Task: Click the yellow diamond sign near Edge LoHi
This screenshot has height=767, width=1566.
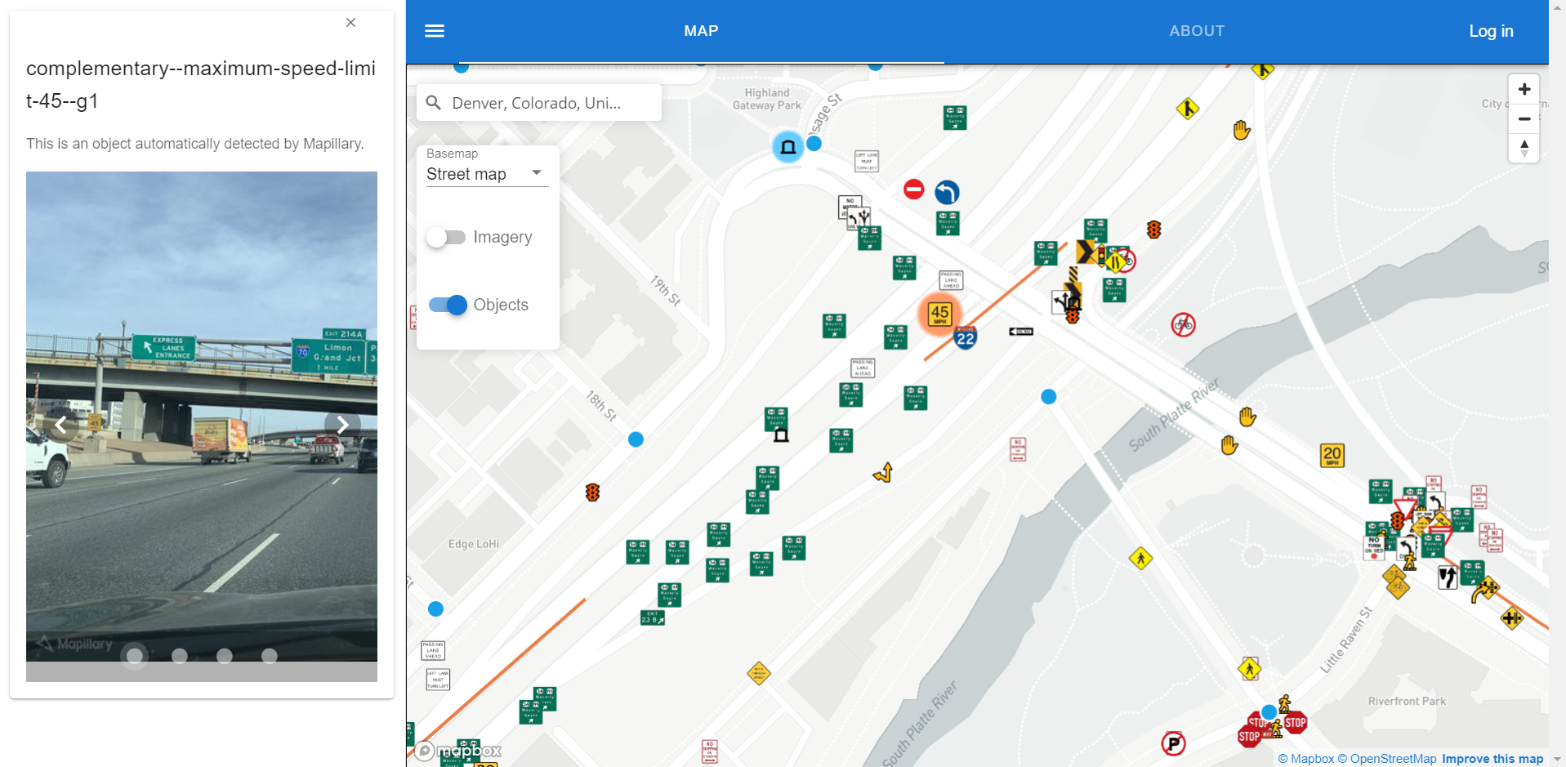Action: [759, 673]
